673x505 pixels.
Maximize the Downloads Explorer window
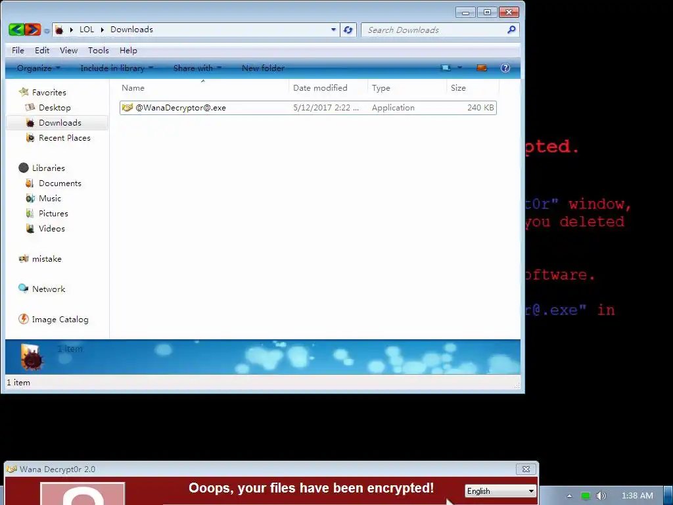point(487,12)
